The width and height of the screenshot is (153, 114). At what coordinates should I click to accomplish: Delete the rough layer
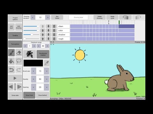54,39
